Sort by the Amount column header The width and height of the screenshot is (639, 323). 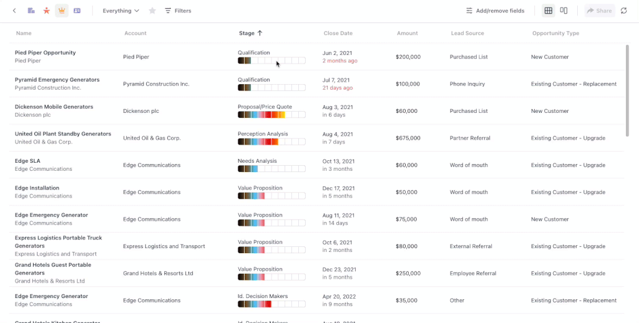pos(407,34)
